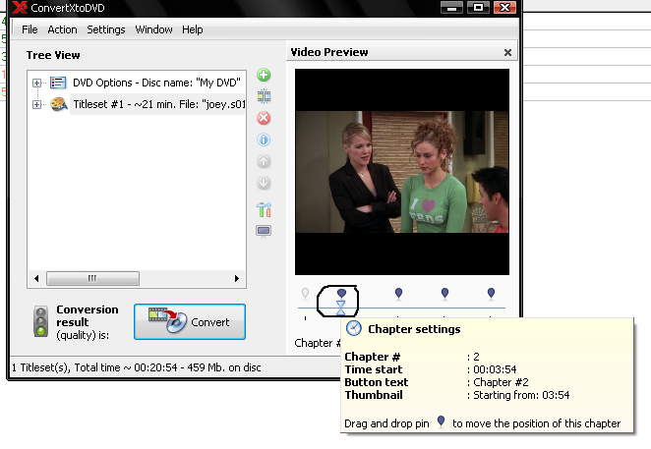Click the Tree View heading
The height and width of the screenshot is (449, 651).
53,55
